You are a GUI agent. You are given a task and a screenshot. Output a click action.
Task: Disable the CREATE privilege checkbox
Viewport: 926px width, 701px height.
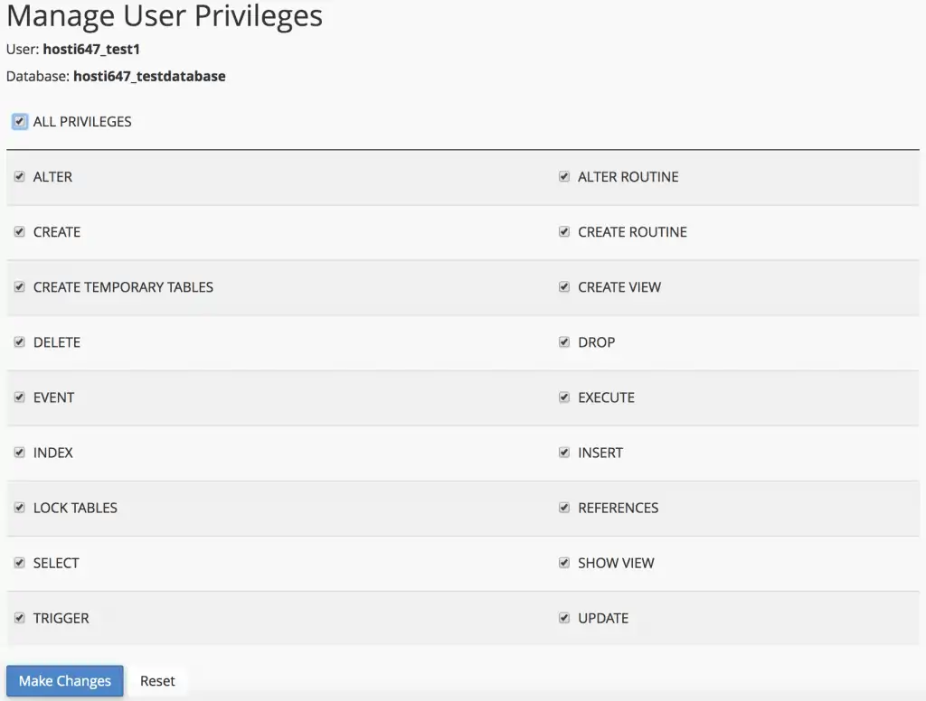click(x=19, y=232)
